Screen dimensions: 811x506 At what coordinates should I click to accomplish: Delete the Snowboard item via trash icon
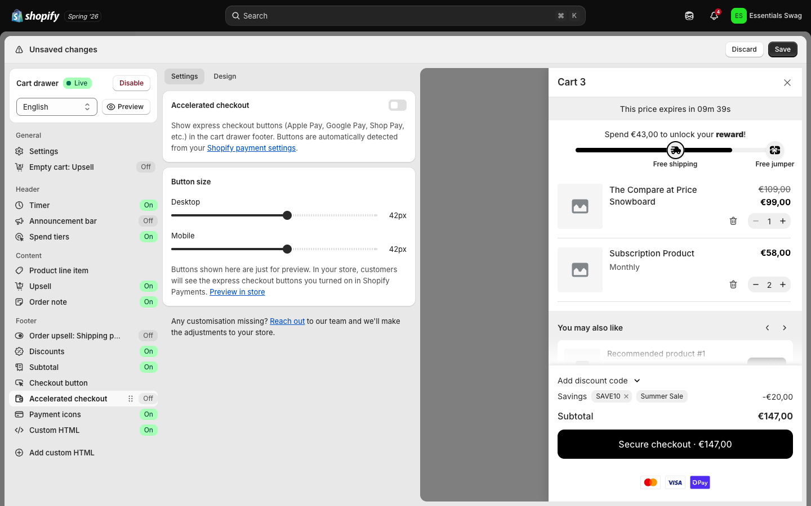point(733,221)
